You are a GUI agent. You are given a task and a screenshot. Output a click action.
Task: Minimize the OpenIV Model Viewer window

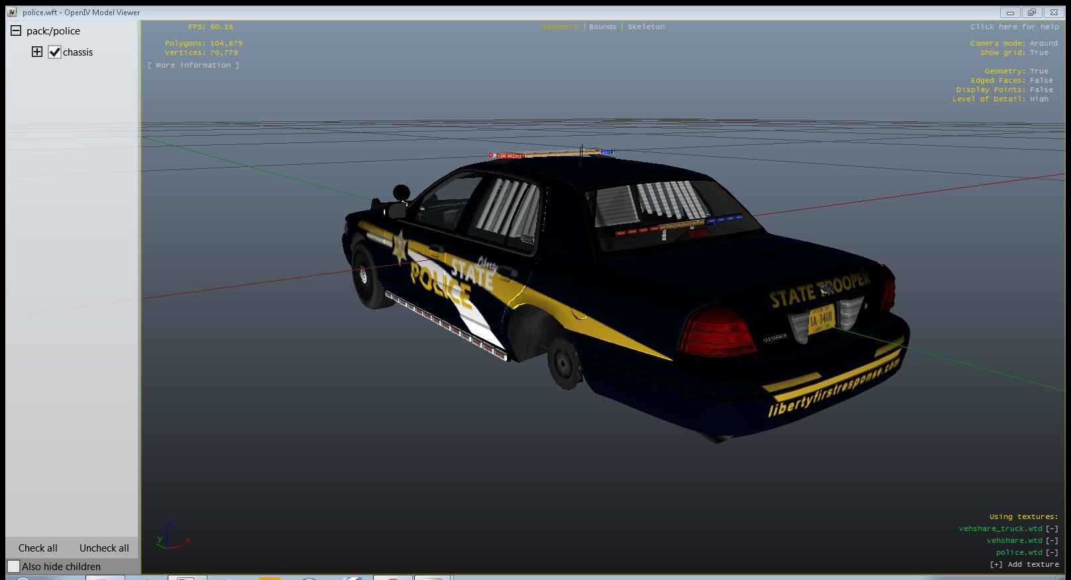coord(1010,13)
